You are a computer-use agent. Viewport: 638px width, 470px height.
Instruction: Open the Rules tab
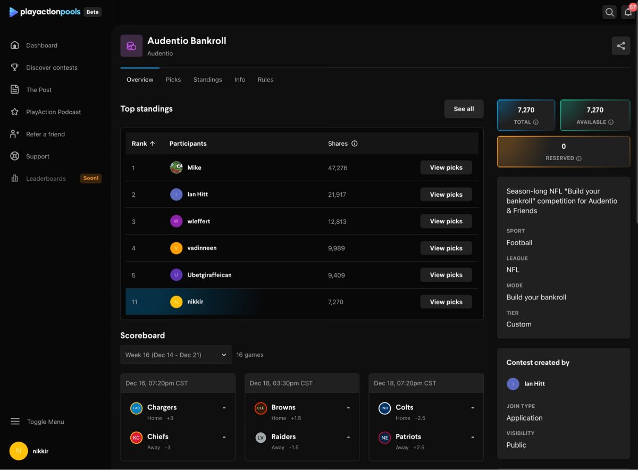point(265,80)
